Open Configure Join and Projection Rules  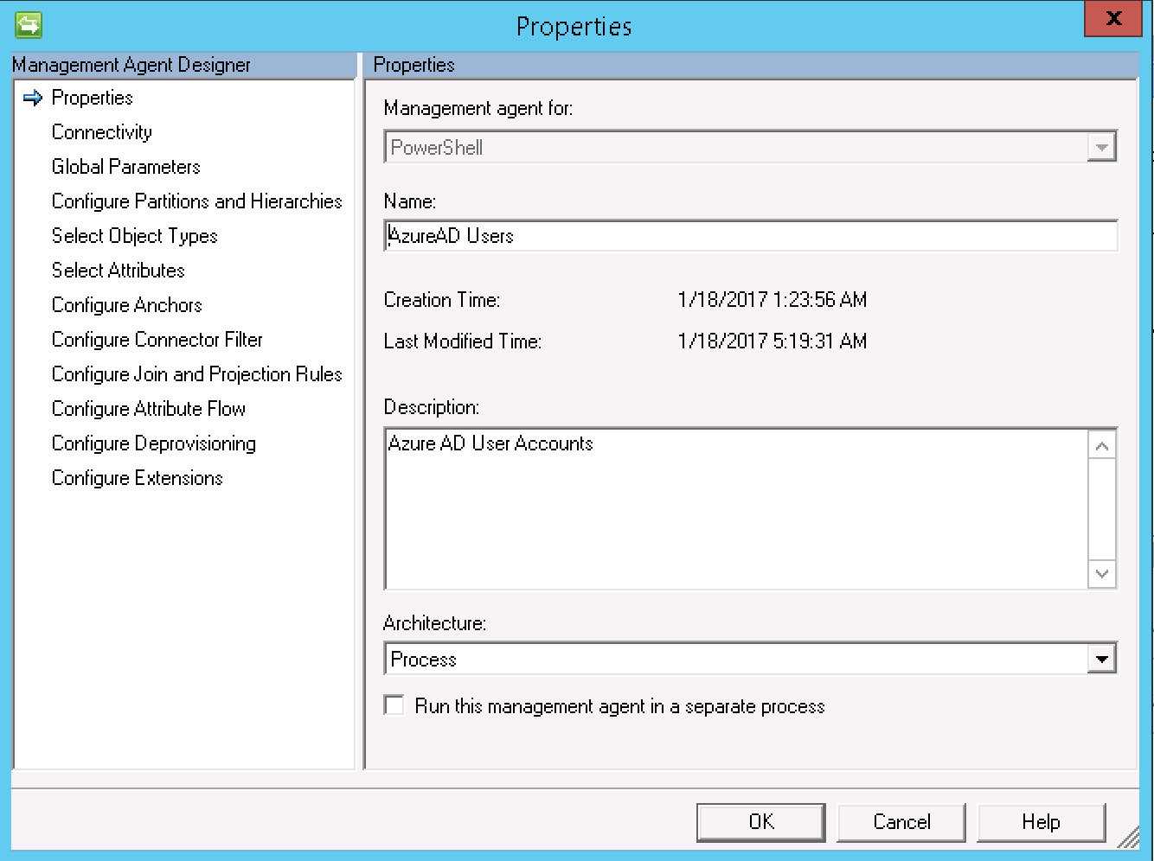tap(197, 374)
